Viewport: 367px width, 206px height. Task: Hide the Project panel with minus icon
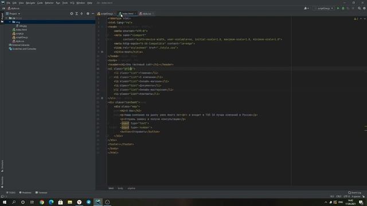[93, 14]
